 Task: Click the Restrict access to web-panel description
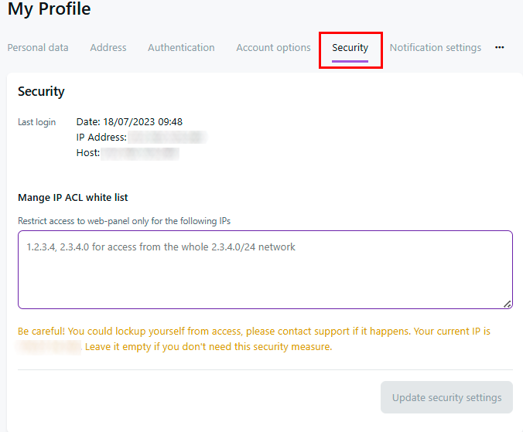coord(124,221)
